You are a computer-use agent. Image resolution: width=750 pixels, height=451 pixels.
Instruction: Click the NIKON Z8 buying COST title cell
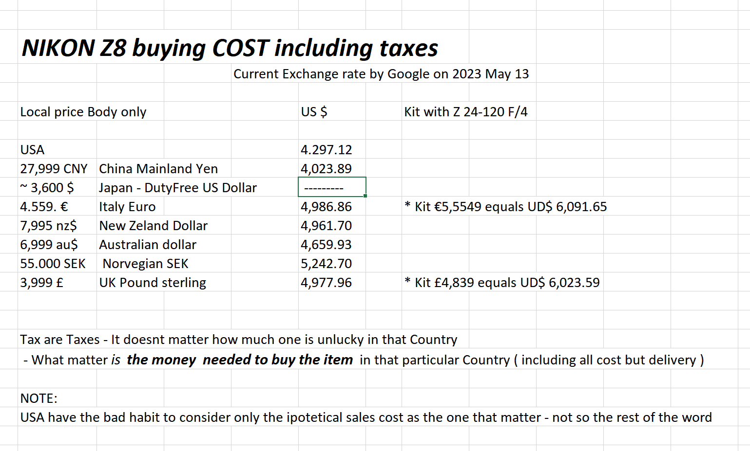tap(230, 48)
